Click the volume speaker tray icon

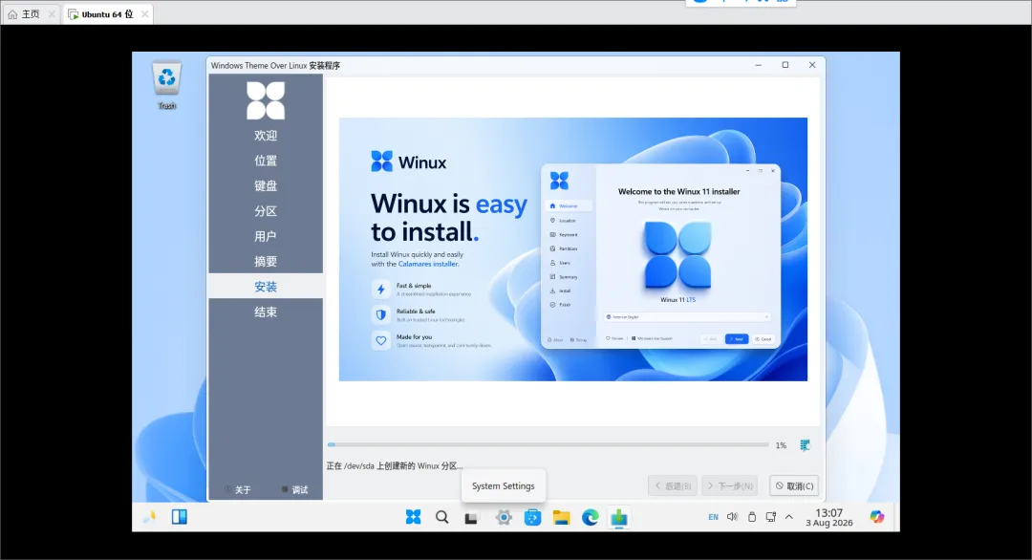click(x=732, y=517)
